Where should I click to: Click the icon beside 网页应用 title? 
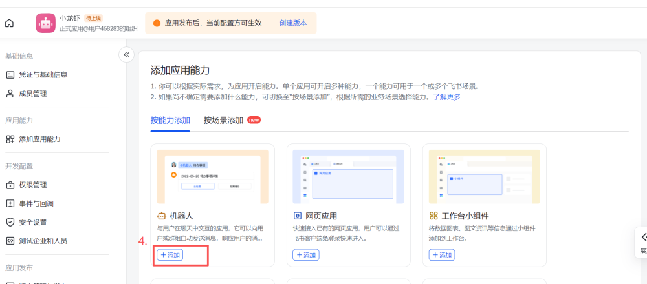click(297, 216)
